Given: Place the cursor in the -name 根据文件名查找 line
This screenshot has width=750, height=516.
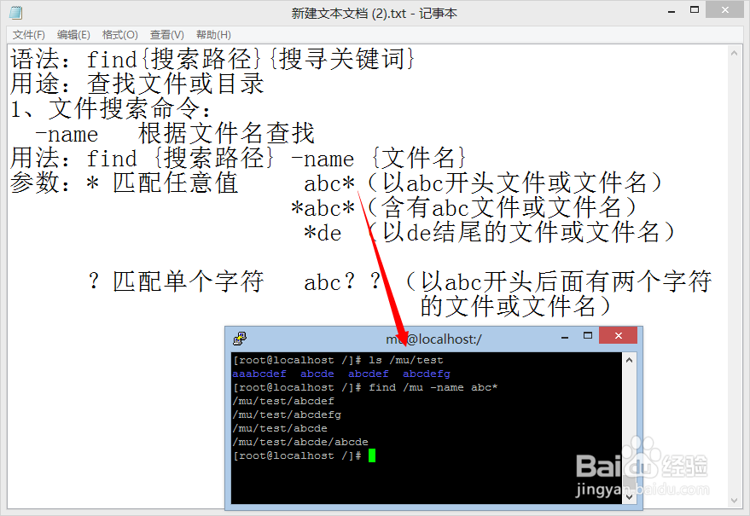Looking at the screenshot, I should pyautogui.click(x=175, y=133).
